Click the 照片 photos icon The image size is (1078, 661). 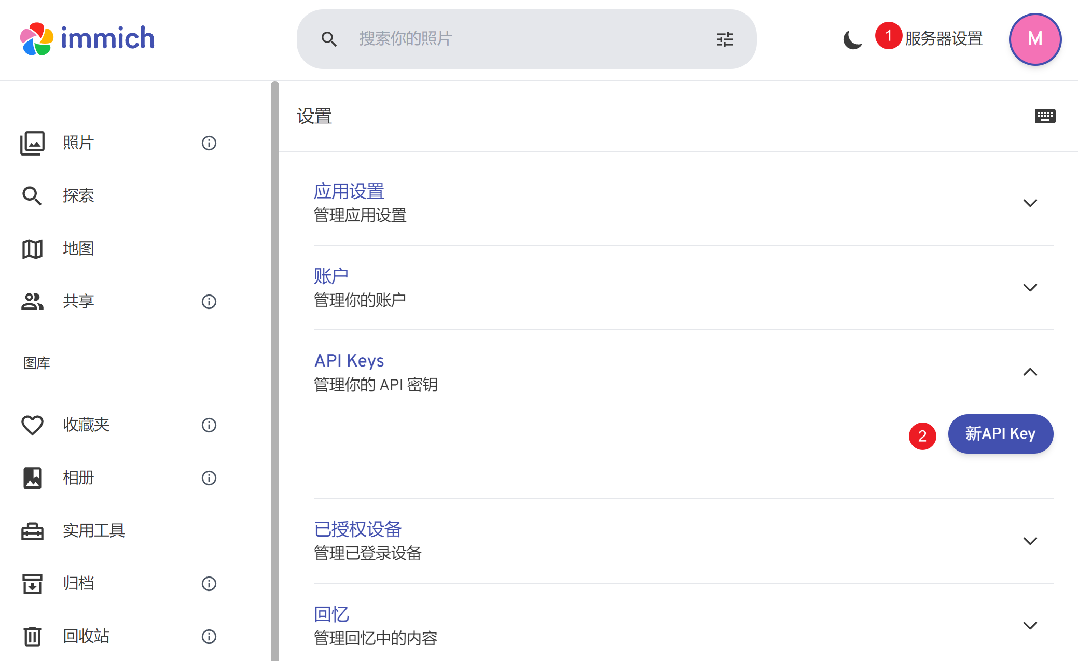point(32,143)
